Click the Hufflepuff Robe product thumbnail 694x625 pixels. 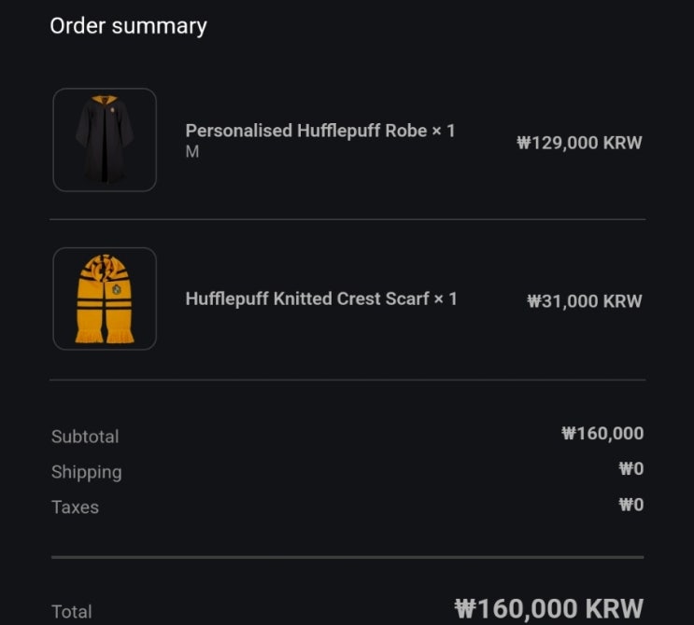click(x=105, y=140)
